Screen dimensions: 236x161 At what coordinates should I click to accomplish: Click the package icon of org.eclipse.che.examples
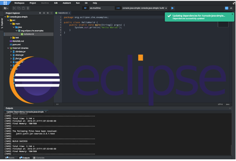click(19, 31)
